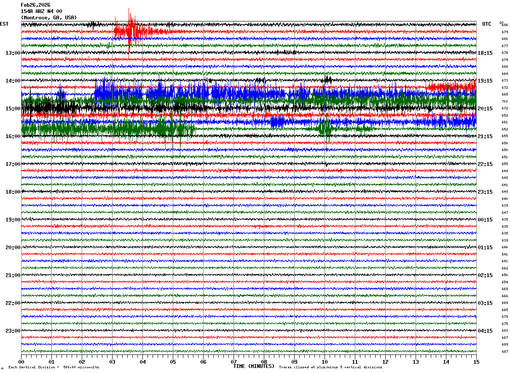510x373 pixels.
Task: Click the 05 minute mark on bottom axis
Action: tap(173, 362)
